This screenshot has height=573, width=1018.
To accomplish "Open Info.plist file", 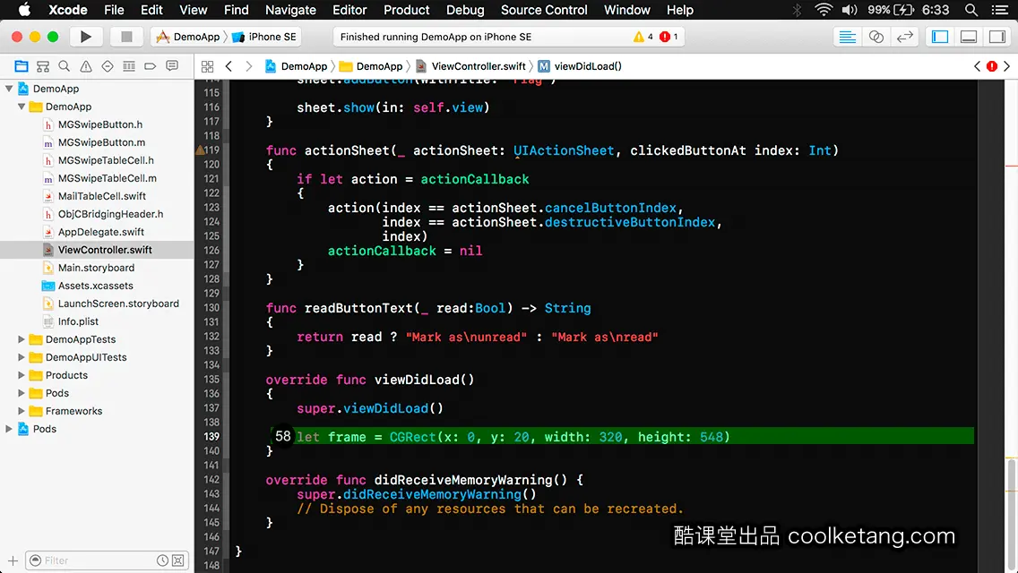I will (x=78, y=322).
